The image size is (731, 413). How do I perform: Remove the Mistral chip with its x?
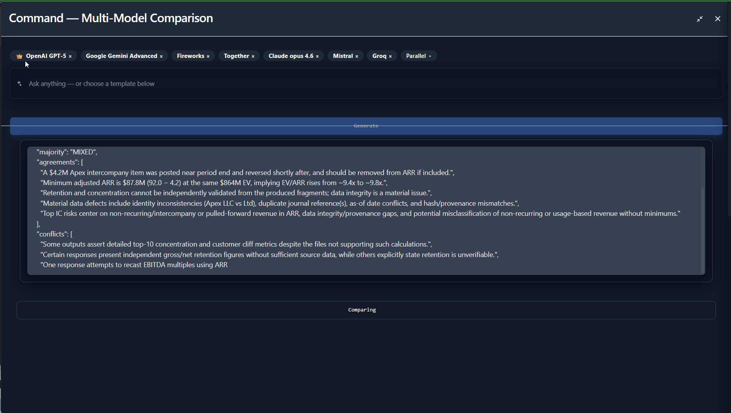(357, 56)
